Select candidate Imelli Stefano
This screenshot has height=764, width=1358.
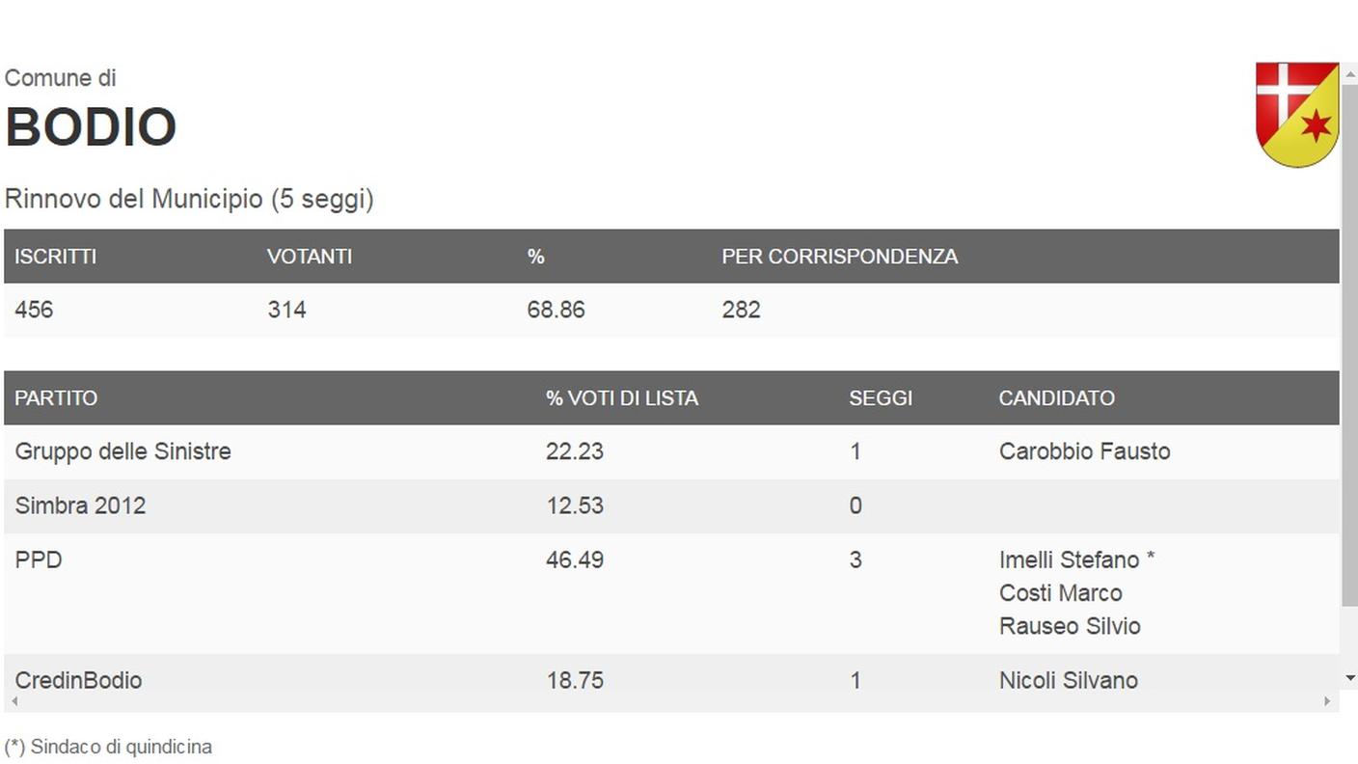click(1070, 559)
